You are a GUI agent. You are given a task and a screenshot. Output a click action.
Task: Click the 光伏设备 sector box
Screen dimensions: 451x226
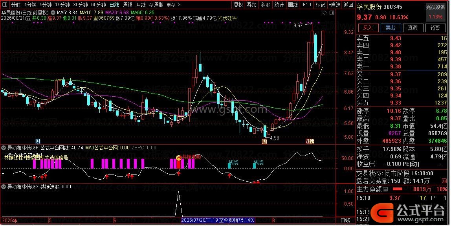(x=435, y=7)
